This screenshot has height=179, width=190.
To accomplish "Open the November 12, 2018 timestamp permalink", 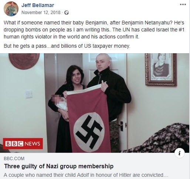I will 41,13.
